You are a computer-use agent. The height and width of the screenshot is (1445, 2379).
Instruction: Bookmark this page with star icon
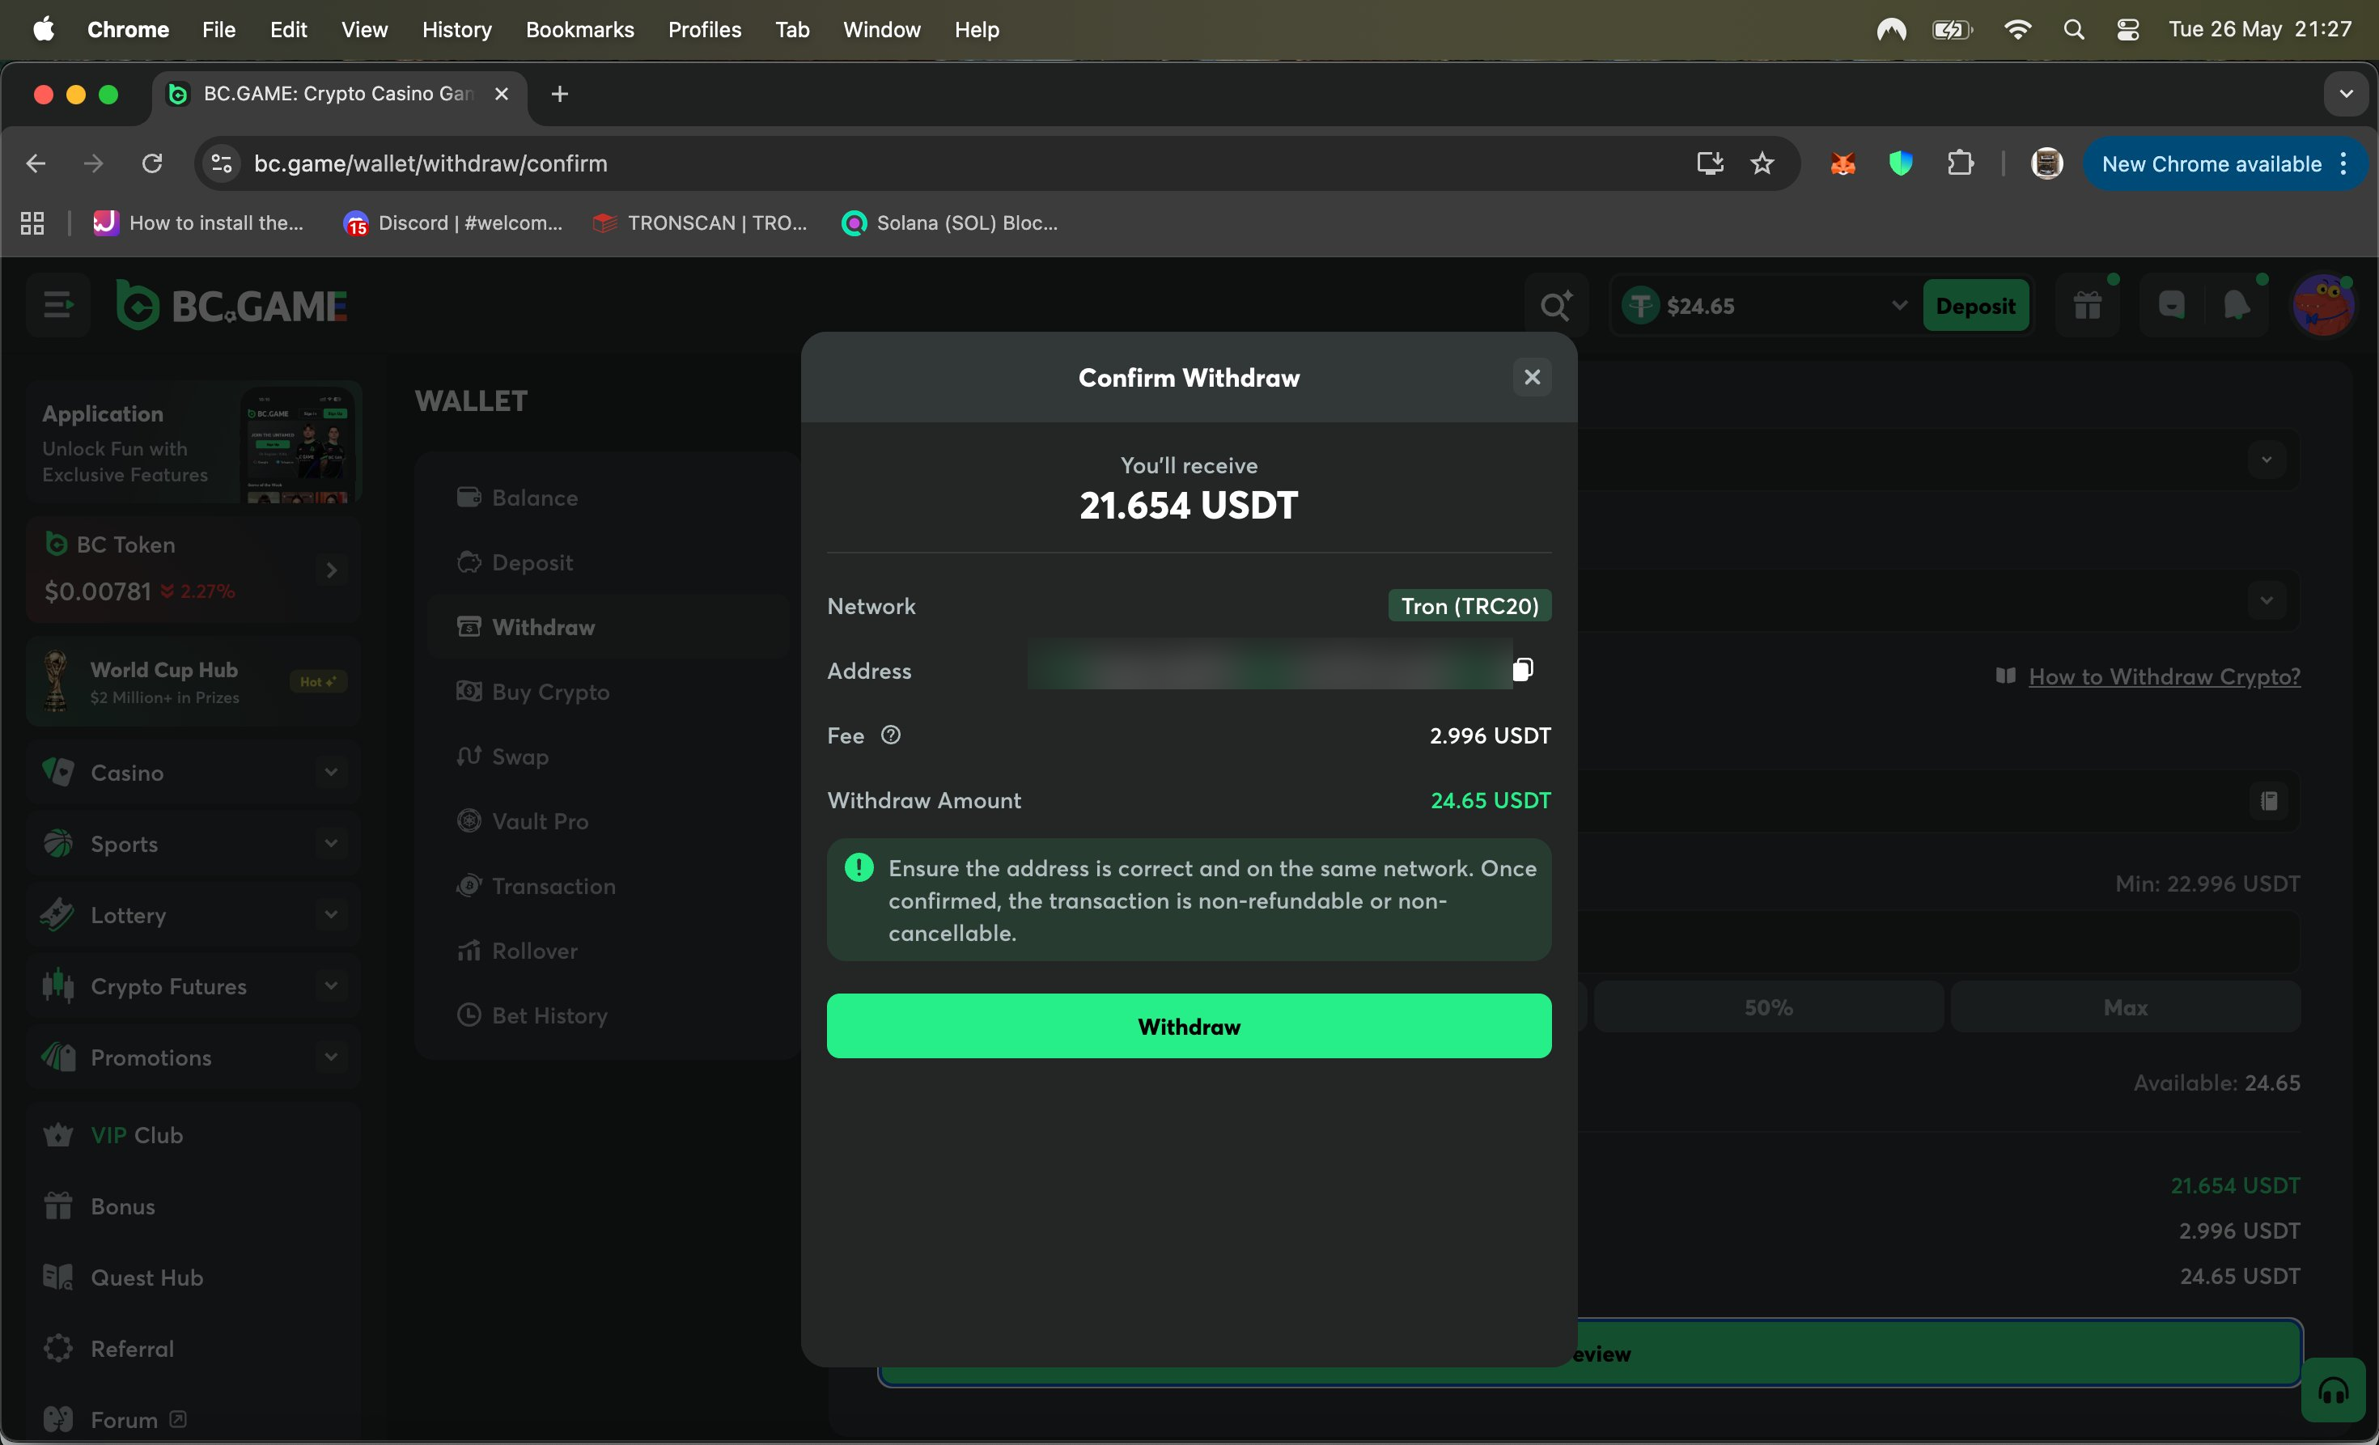click(1762, 164)
